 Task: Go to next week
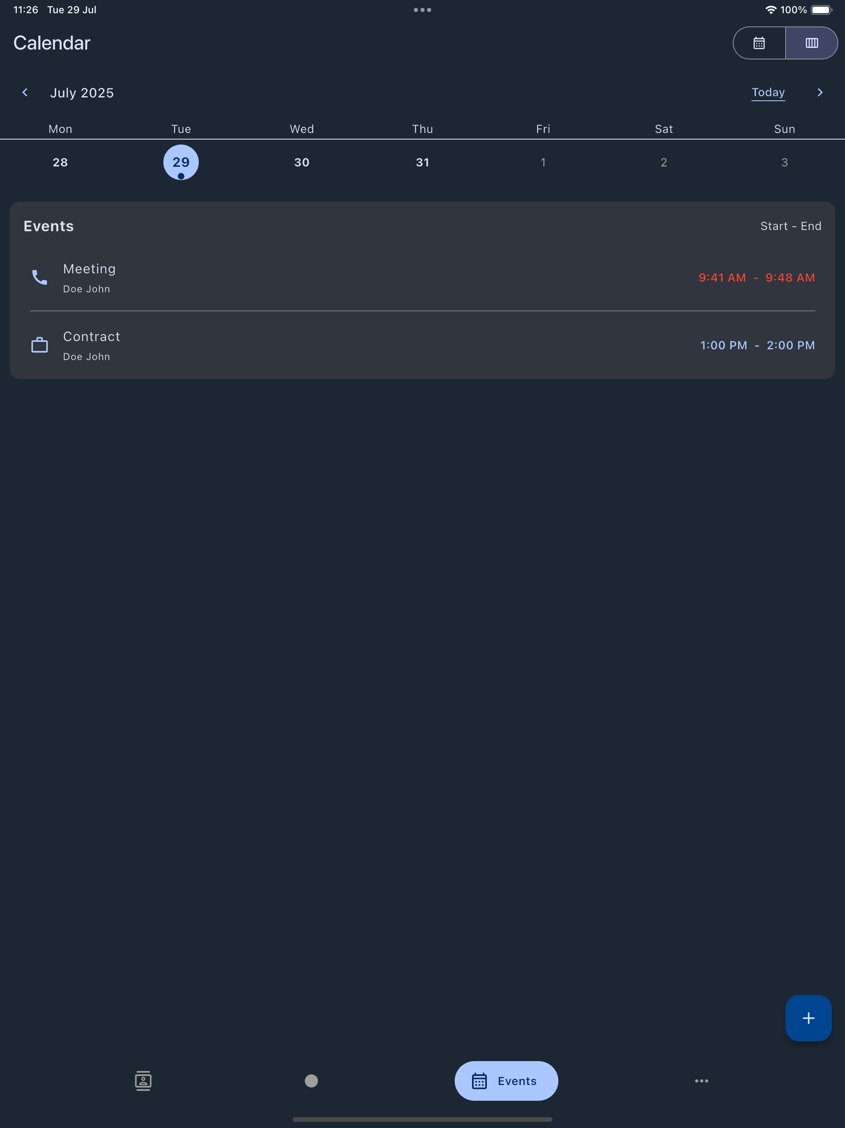[x=819, y=92]
